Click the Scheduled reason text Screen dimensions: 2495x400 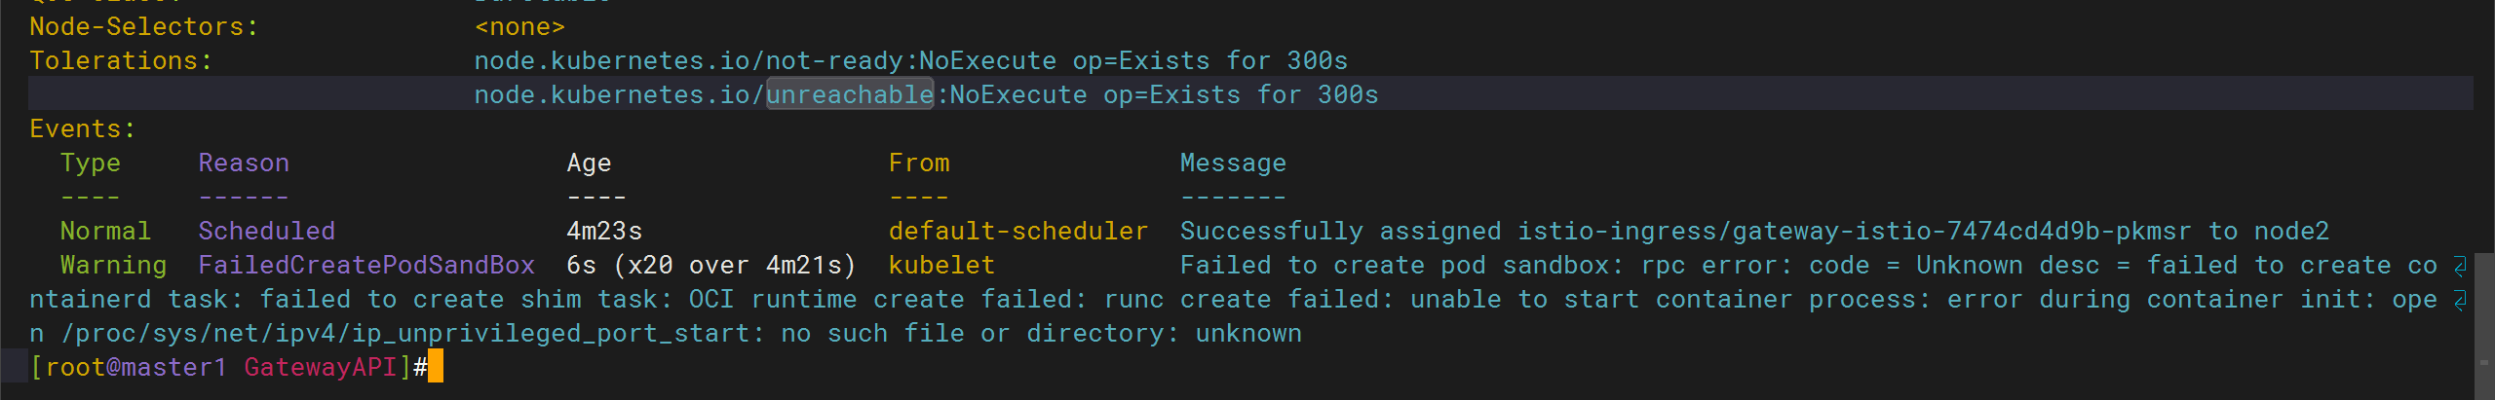(266, 232)
